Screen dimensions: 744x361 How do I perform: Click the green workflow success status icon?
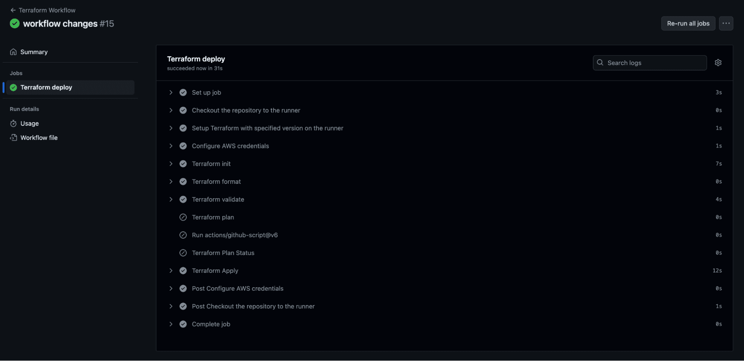pos(15,23)
